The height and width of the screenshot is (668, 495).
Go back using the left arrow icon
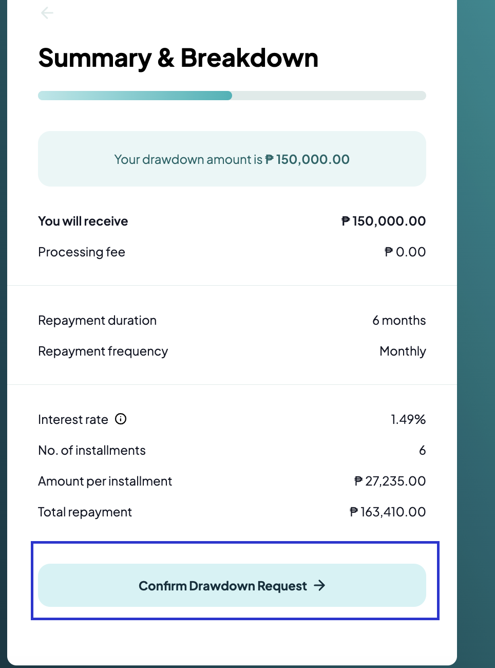pyautogui.click(x=47, y=13)
